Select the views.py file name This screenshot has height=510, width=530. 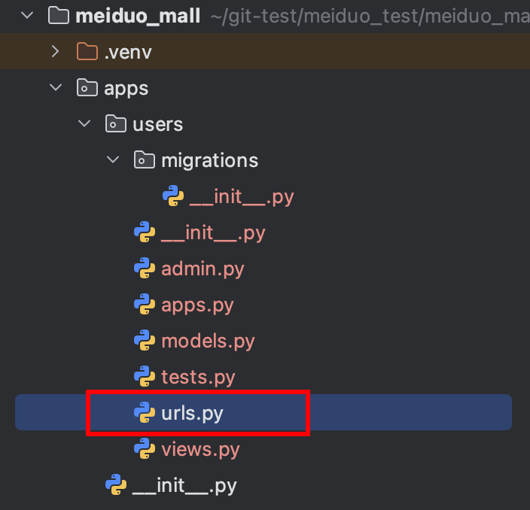[200, 450]
